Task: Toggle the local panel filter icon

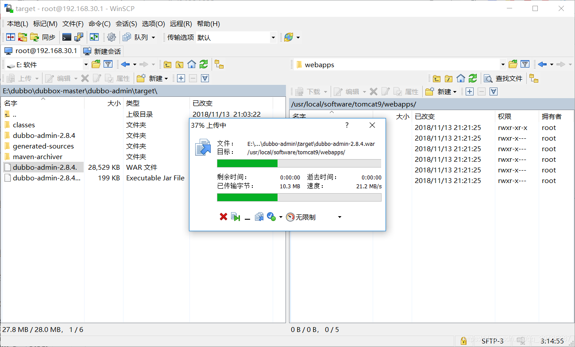Action: (x=108, y=65)
